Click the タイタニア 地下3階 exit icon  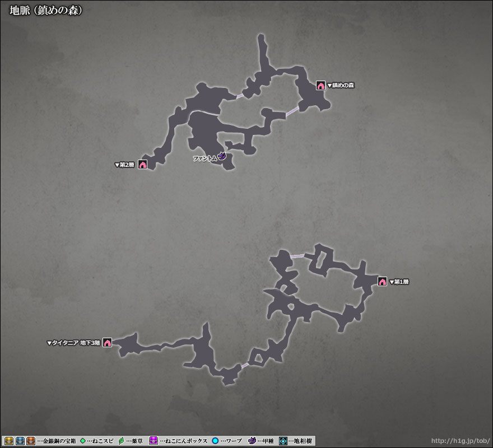point(107,343)
